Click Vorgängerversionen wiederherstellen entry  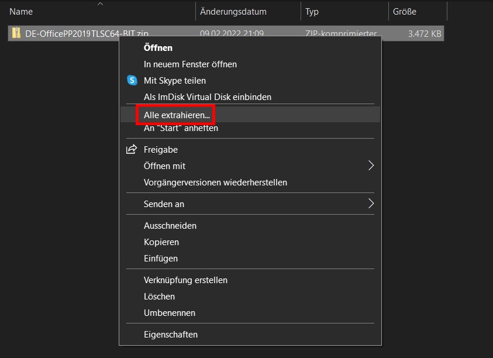[215, 182]
